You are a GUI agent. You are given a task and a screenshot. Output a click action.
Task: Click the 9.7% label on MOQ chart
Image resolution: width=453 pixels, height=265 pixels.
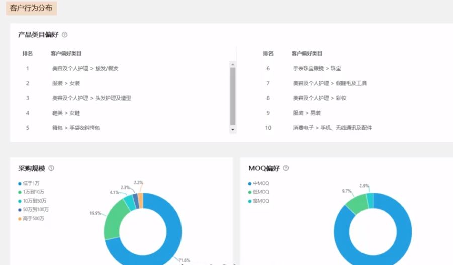coord(347,191)
